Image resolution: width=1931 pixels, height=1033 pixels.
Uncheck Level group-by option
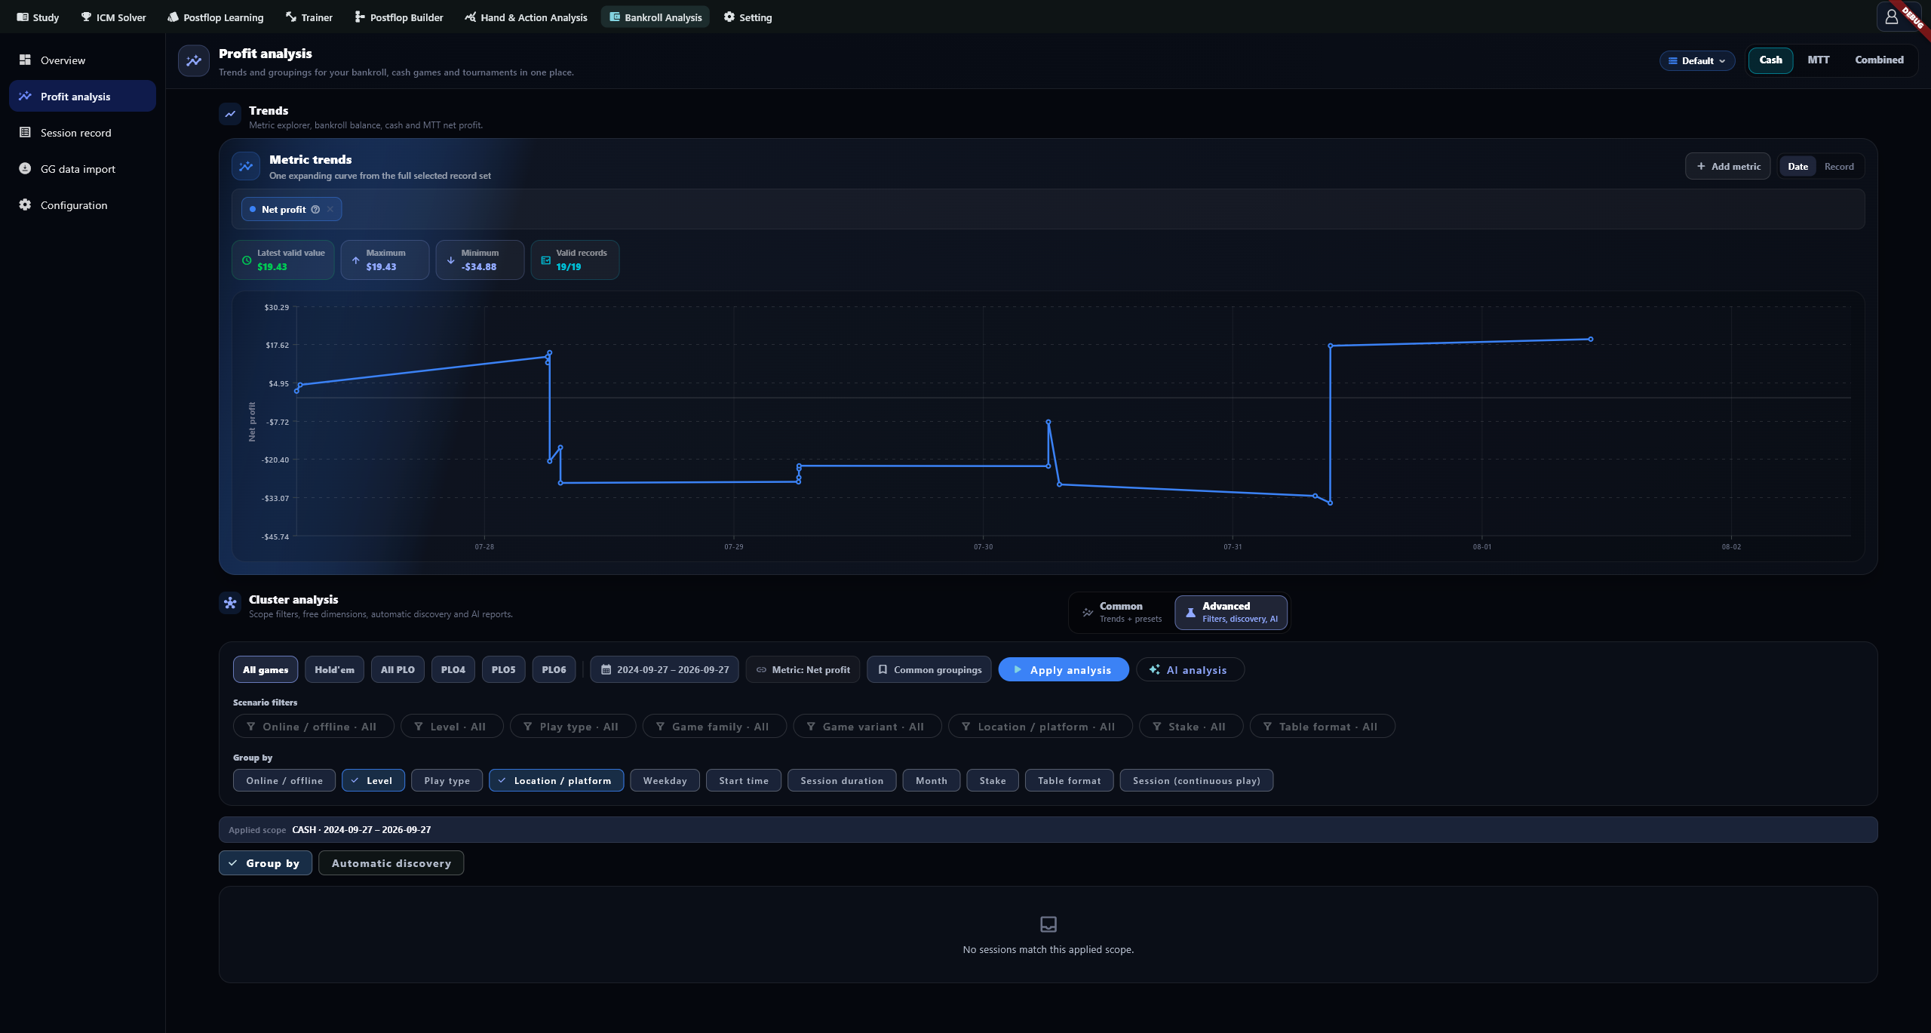click(x=373, y=781)
